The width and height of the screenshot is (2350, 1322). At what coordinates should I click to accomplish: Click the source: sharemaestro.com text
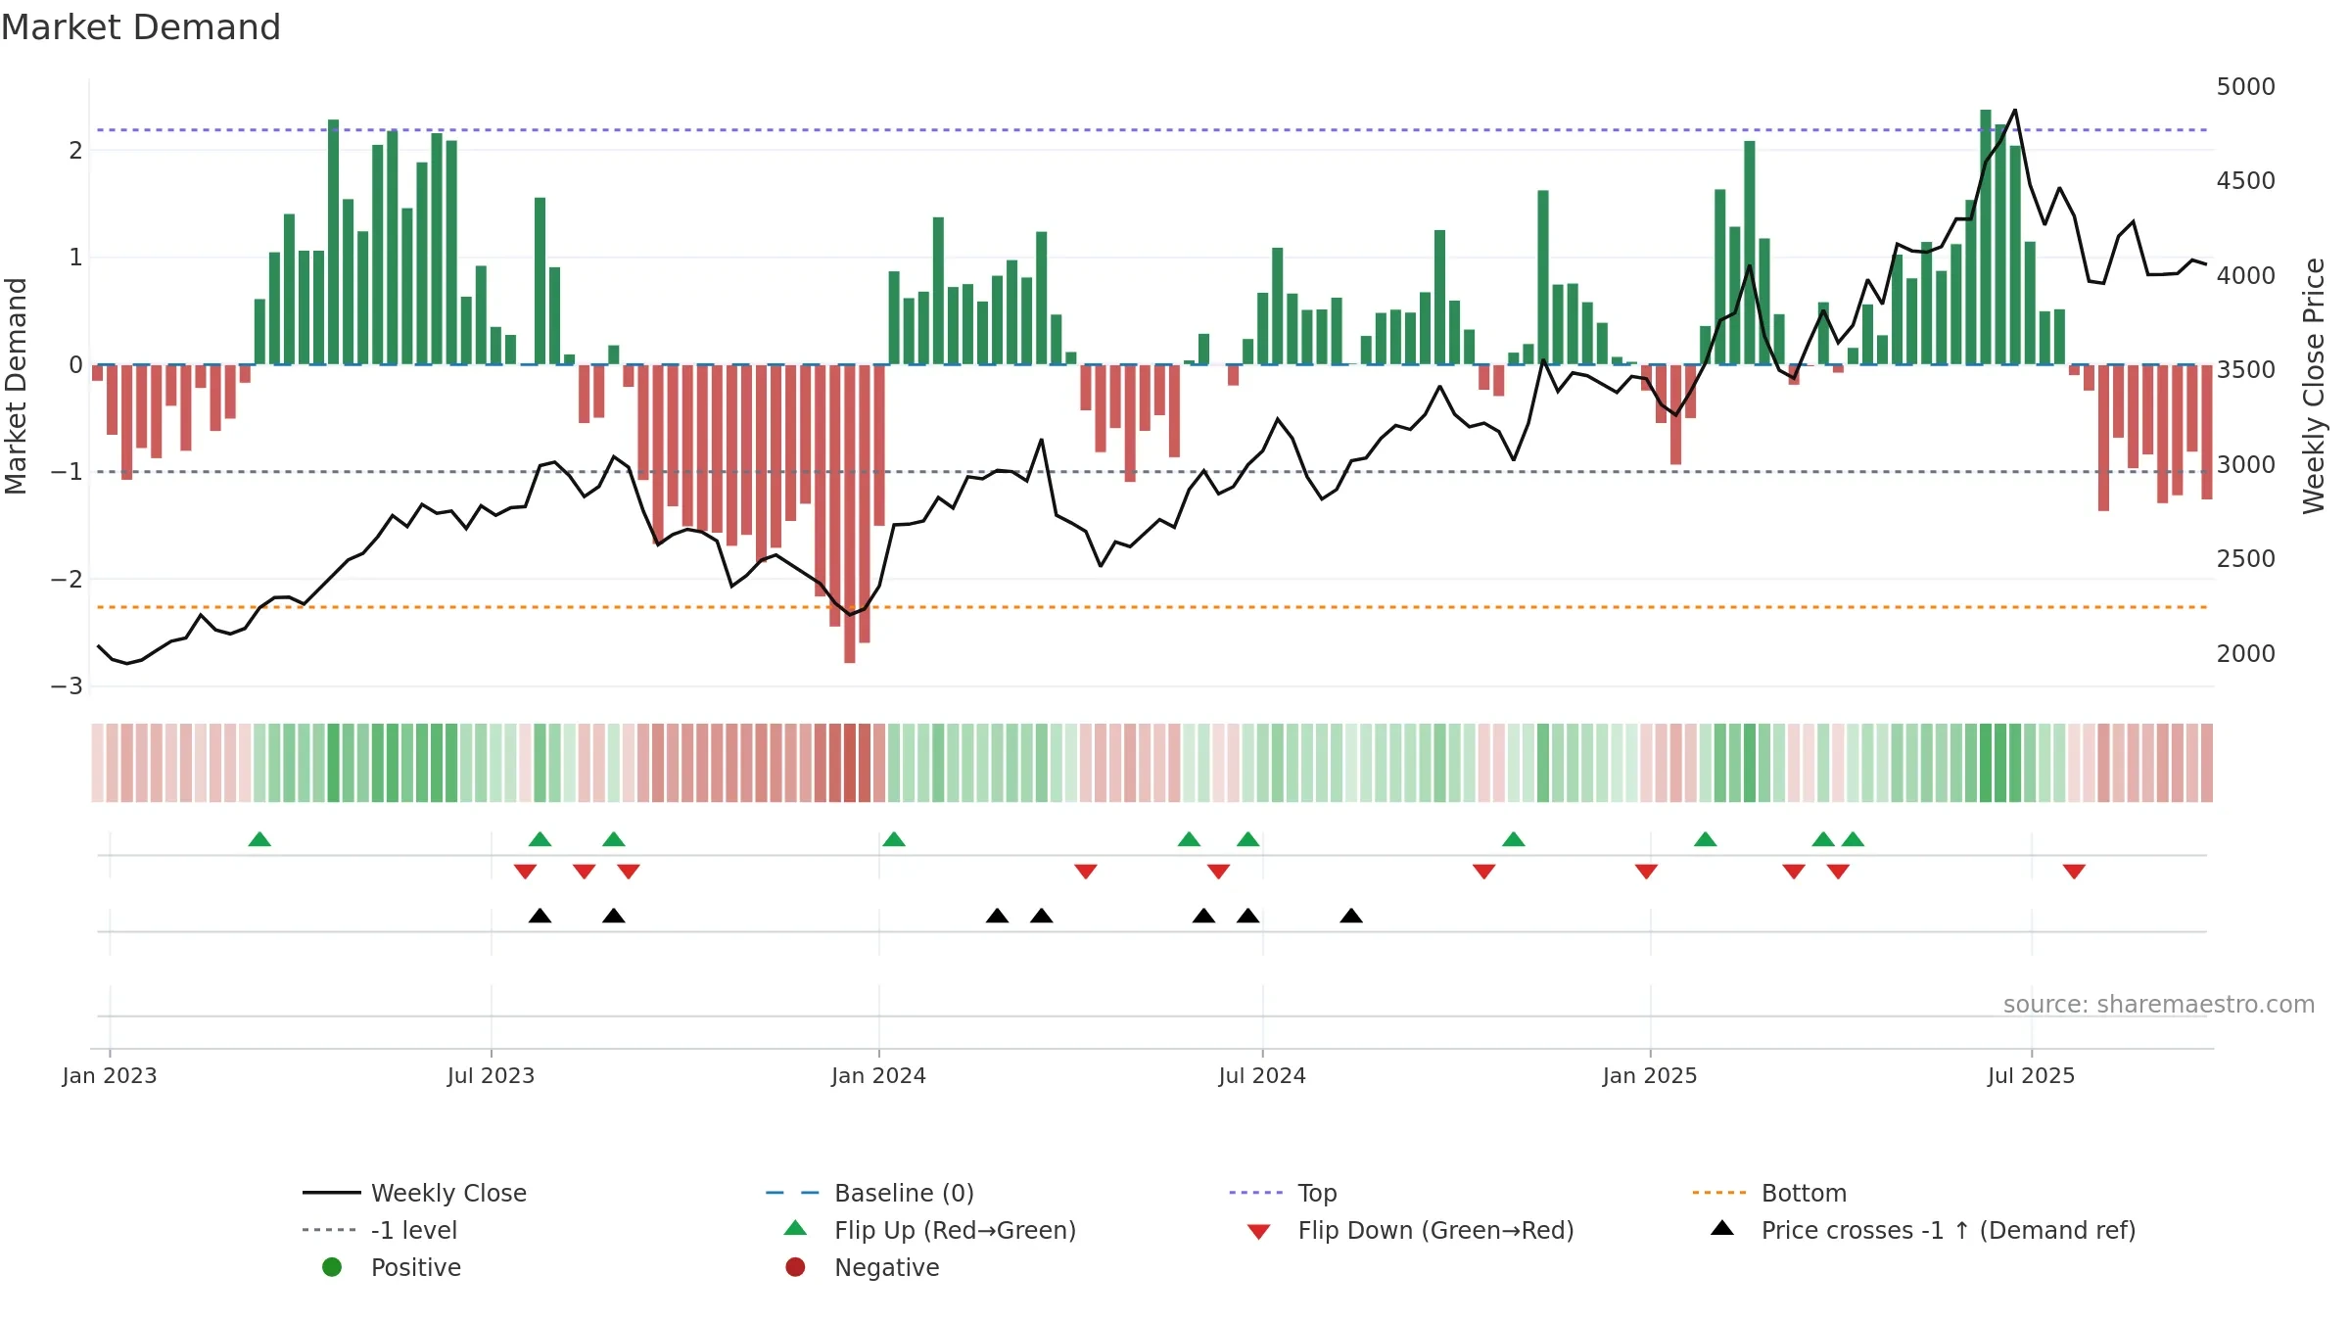pyautogui.click(x=2159, y=1004)
